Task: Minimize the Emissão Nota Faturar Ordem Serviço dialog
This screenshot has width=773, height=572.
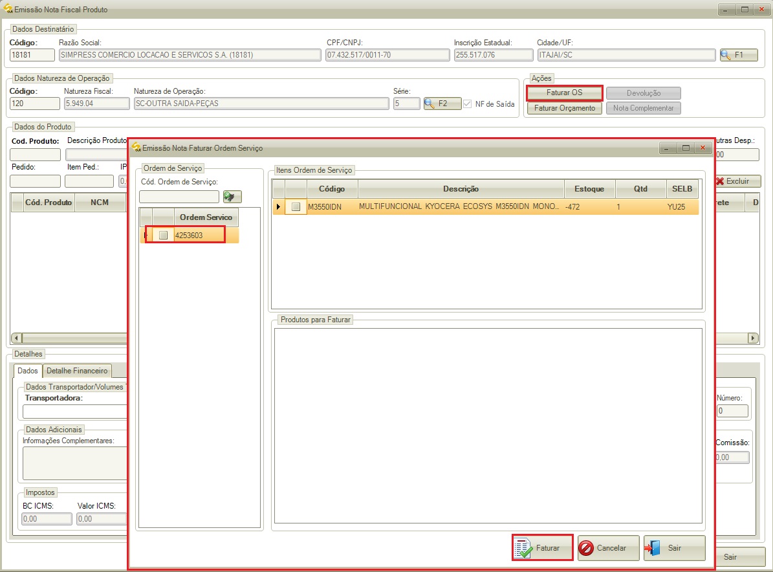Action: pyautogui.click(x=667, y=148)
